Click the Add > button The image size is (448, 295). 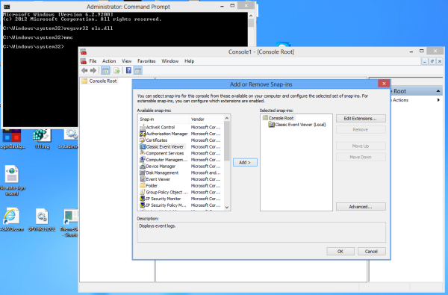[245, 162]
